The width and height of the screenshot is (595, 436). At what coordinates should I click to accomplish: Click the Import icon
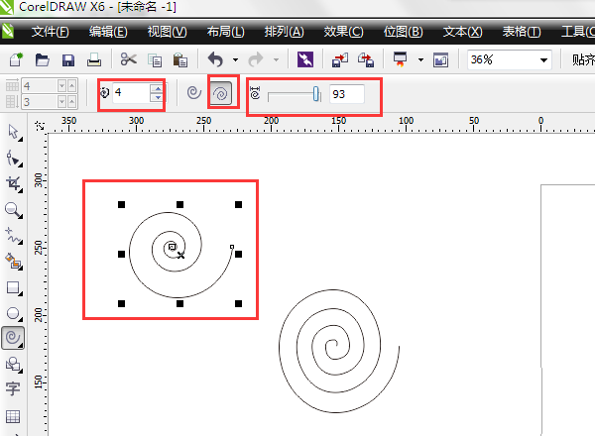[x=339, y=59]
